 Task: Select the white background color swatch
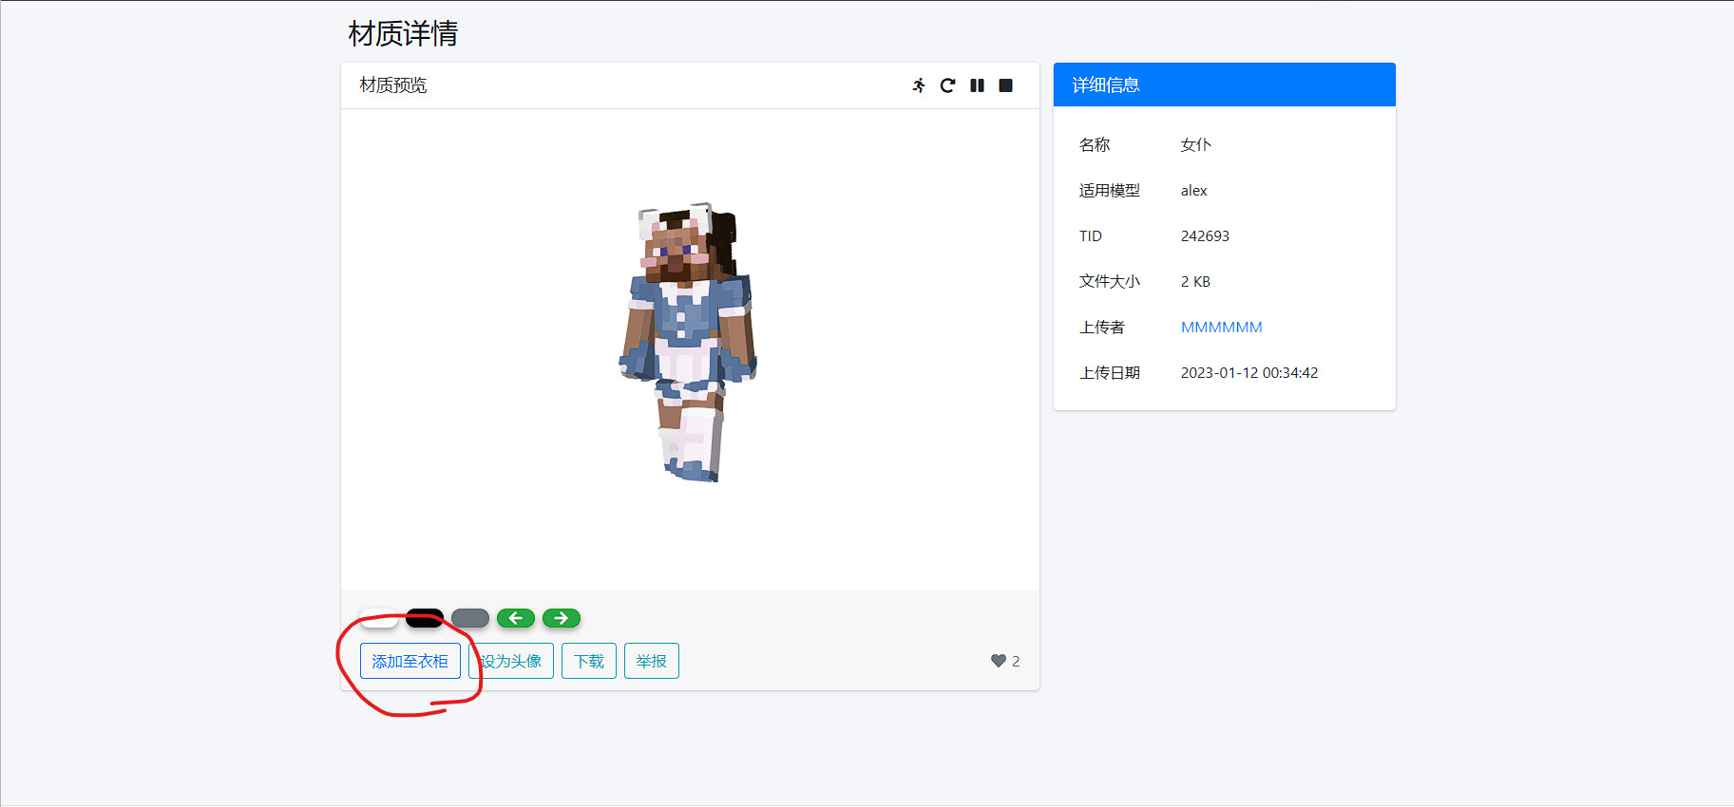pyautogui.click(x=379, y=618)
